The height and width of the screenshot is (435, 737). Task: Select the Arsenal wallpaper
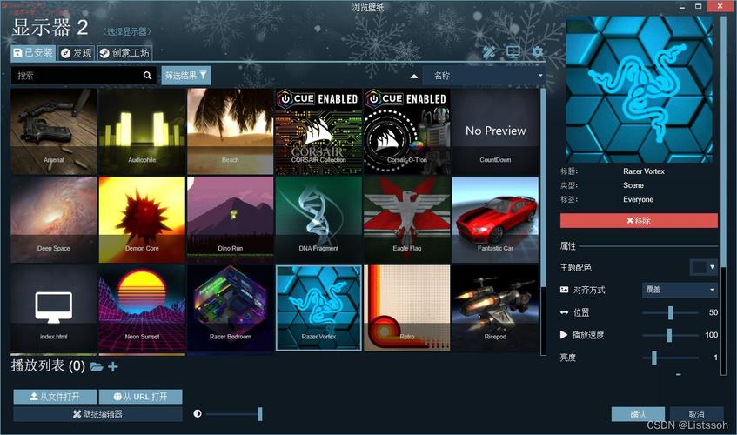pyautogui.click(x=54, y=131)
